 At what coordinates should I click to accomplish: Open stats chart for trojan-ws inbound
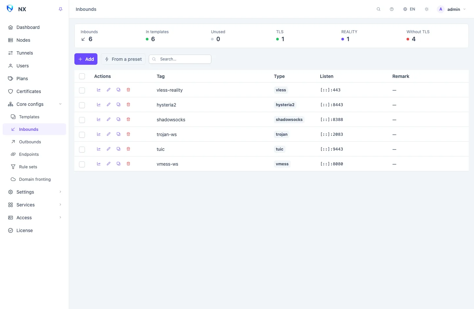[x=99, y=134]
